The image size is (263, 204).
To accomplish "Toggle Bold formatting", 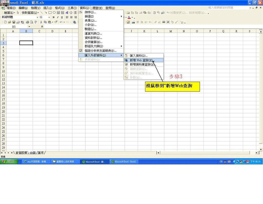I will coord(53,17).
